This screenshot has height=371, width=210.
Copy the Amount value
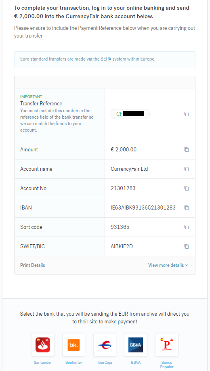point(187,149)
